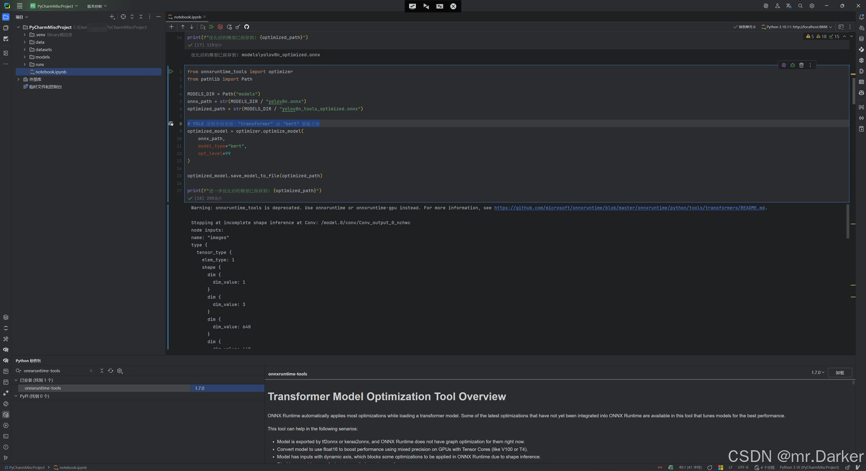Open Problems tool window
This screenshot has width=866, height=471.
[x=6, y=447]
